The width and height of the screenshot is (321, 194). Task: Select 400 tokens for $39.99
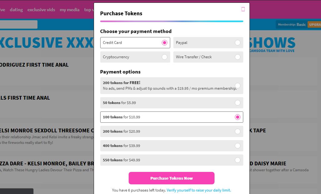click(x=171, y=146)
